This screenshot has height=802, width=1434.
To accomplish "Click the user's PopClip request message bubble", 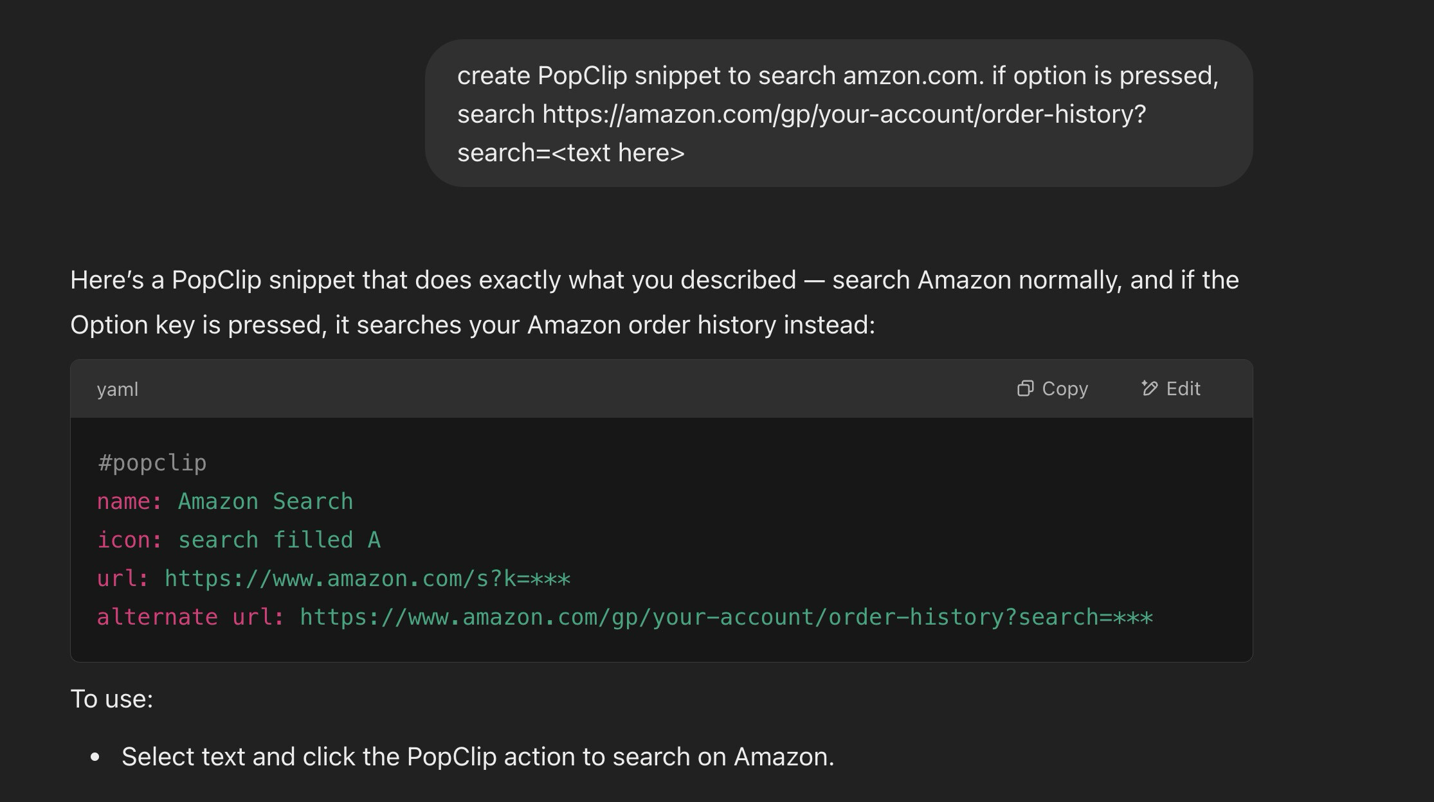I will coord(839,114).
